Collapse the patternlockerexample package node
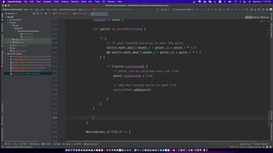The width and height of the screenshot is (273, 153). pyautogui.click(x=16, y=31)
